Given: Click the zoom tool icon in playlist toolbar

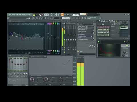Looking at the screenshot, I should coord(113,21).
